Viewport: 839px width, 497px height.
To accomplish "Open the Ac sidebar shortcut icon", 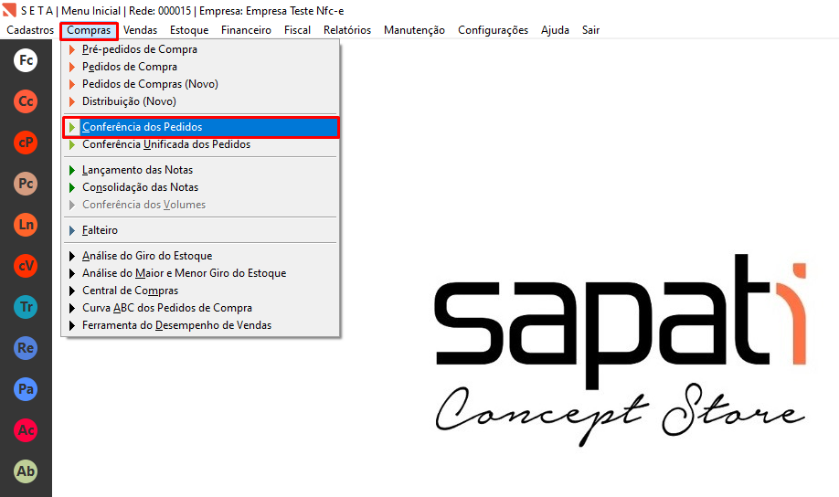I will point(26,430).
